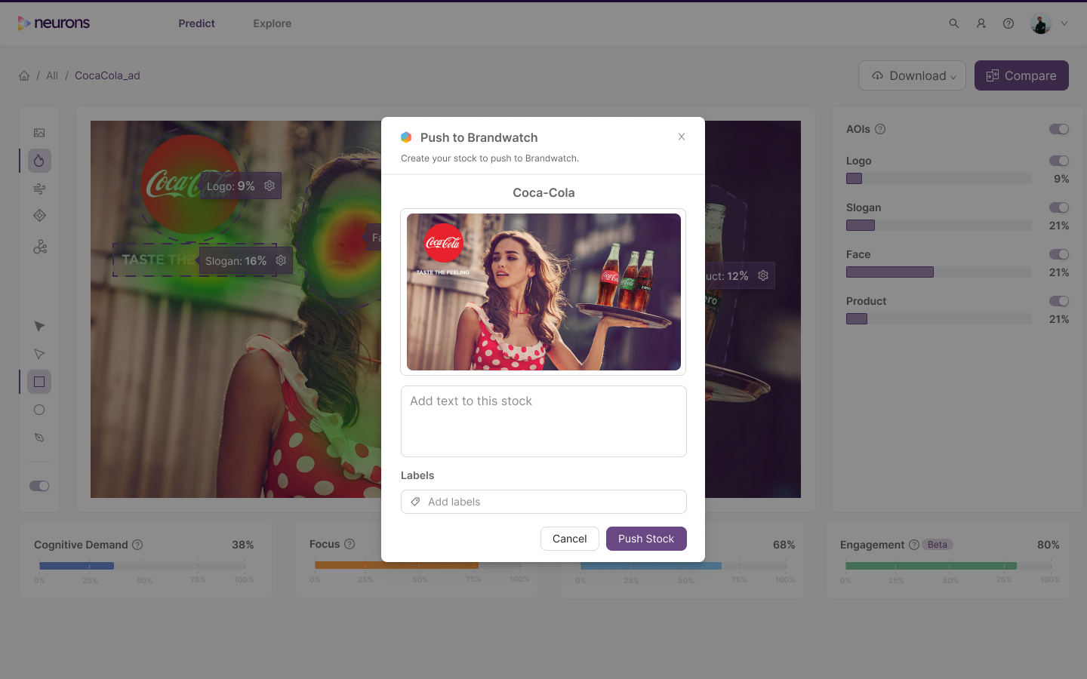Expand the profile menu chevron
1087x679 pixels.
pyautogui.click(x=1064, y=23)
